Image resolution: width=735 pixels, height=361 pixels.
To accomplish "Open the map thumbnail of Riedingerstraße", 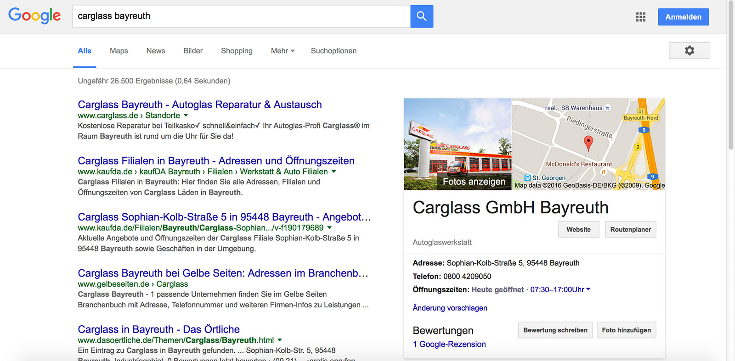I will pos(588,144).
